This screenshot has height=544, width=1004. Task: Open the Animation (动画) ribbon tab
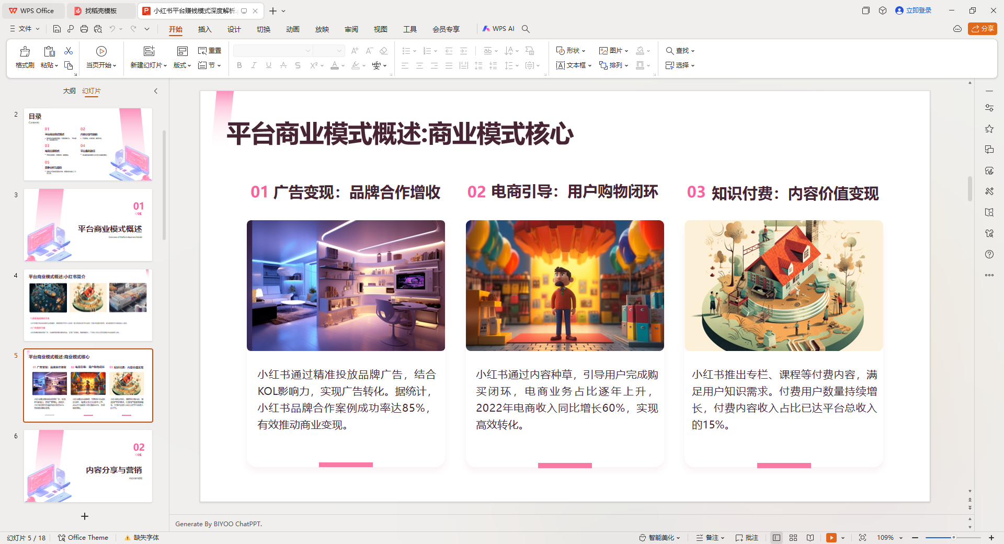pos(293,29)
